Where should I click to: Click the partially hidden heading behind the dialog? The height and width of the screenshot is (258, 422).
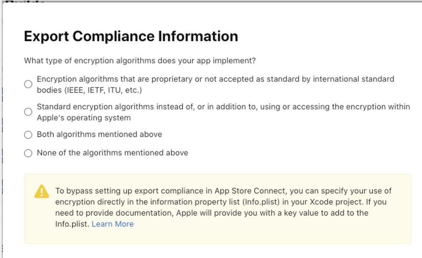(25, 2)
